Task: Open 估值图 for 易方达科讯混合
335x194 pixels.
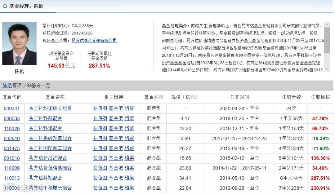Action: point(100,128)
